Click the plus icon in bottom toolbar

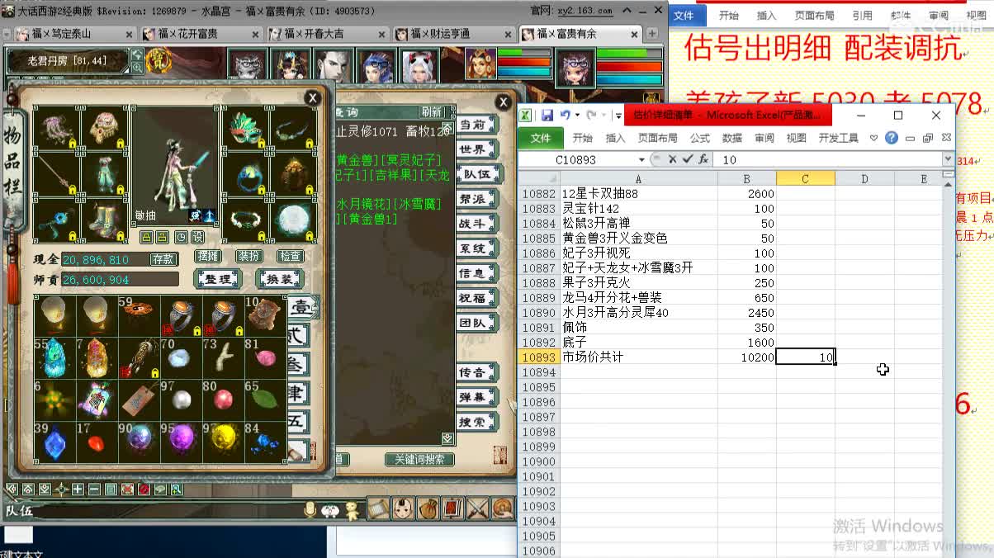click(78, 489)
